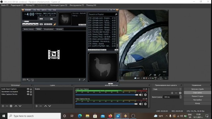Open source properties gear in Sources panel
The image size is (212, 119).
pos(11,106)
